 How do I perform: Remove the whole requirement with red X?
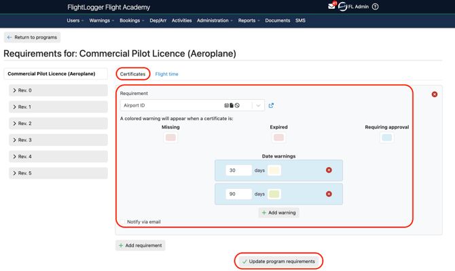[435, 94]
